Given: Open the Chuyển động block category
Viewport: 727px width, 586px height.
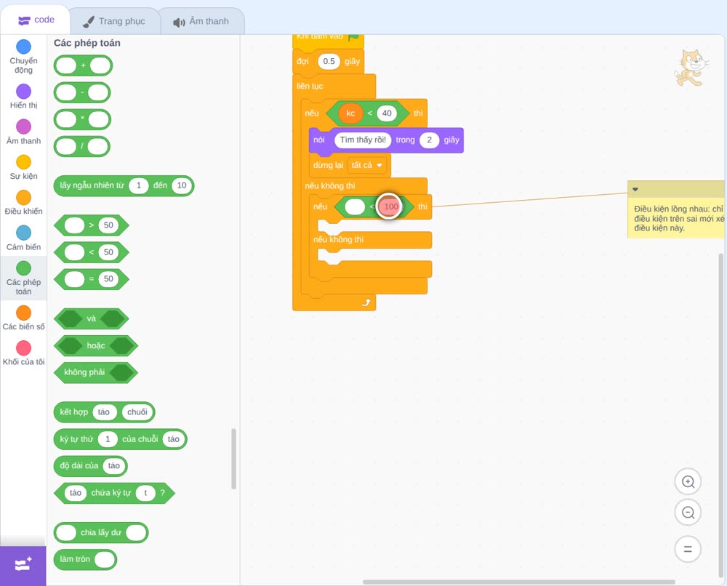Looking at the screenshot, I should tap(23, 57).
